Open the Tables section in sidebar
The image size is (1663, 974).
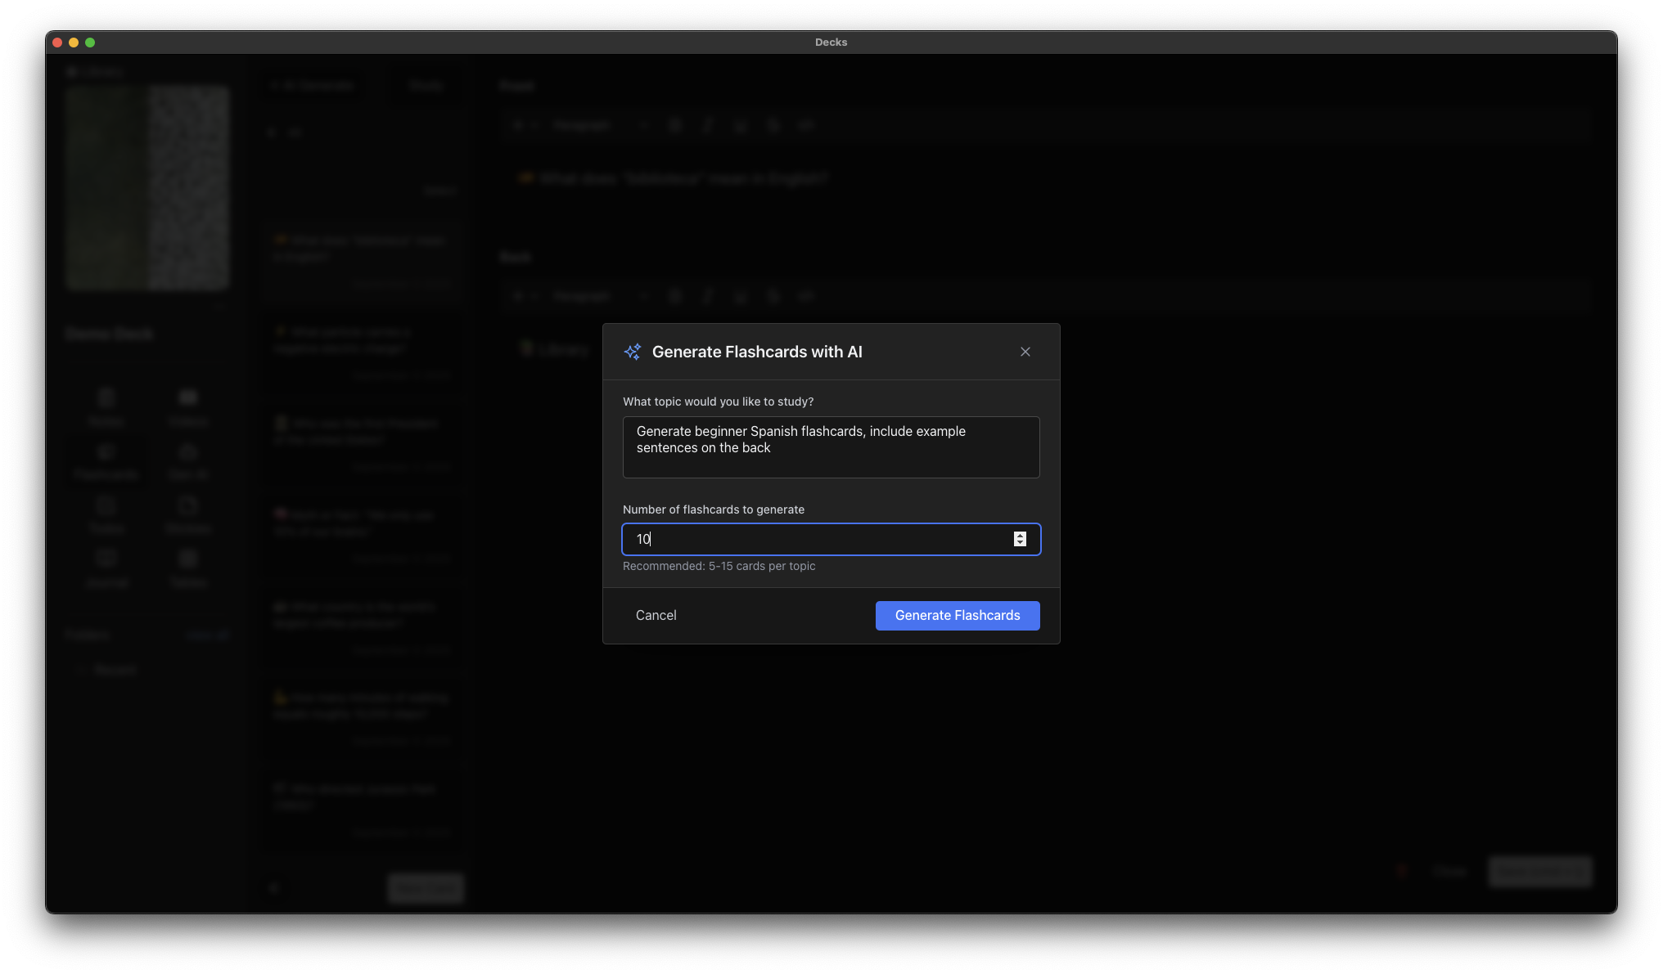click(x=188, y=569)
